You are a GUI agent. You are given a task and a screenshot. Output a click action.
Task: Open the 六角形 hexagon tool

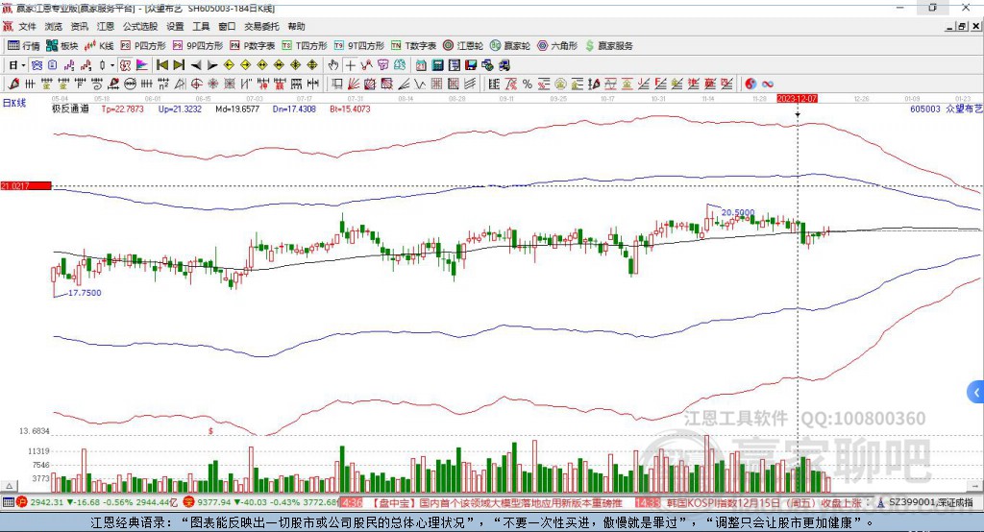pyautogui.click(x=557, y=46)
